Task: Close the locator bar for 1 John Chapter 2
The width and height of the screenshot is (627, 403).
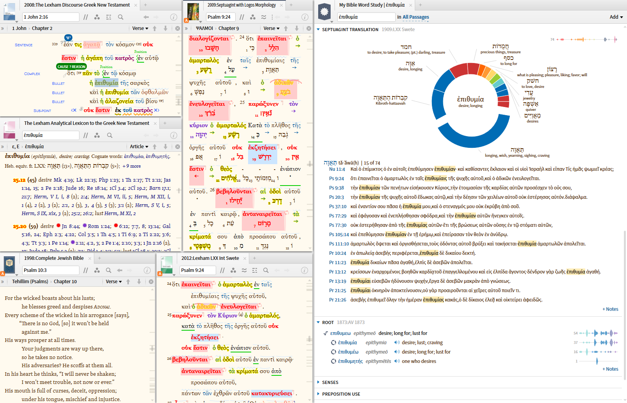Action: 178,28
